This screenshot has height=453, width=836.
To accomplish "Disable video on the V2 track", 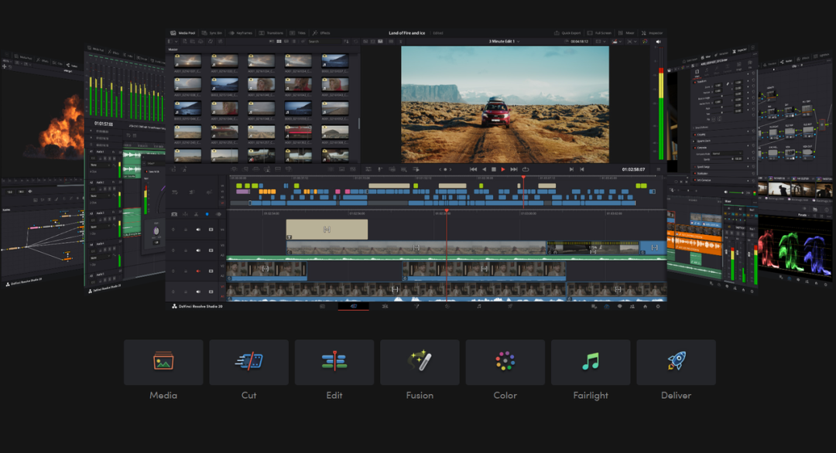I will 211,271.
